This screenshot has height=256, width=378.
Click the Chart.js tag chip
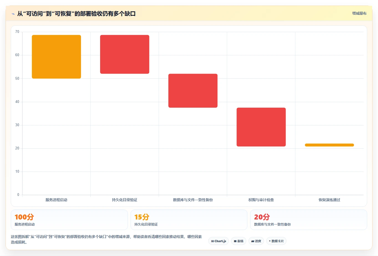pos(219,241)
